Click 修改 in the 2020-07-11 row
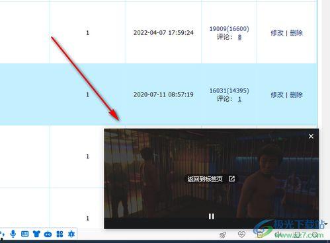The height and width of the screenshot is (243, 330). (x=277, y=95)
